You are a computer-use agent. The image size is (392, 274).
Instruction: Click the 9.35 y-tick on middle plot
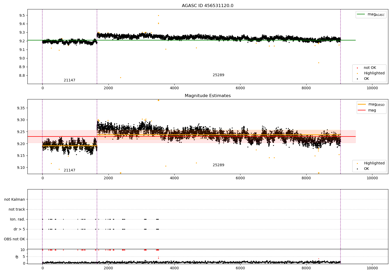point(21,108)
